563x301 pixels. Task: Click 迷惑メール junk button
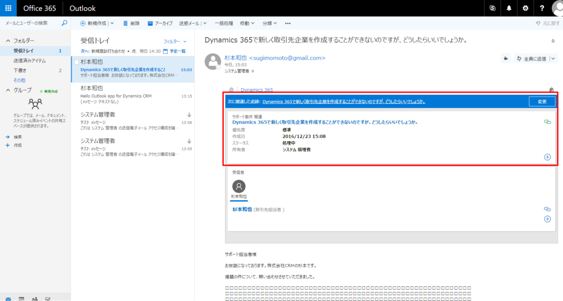point(189,23)
